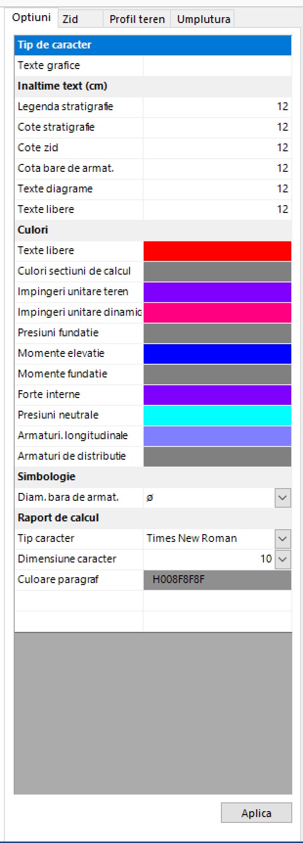Change the Impingeri unitare teren purple color

pos(217,292)
